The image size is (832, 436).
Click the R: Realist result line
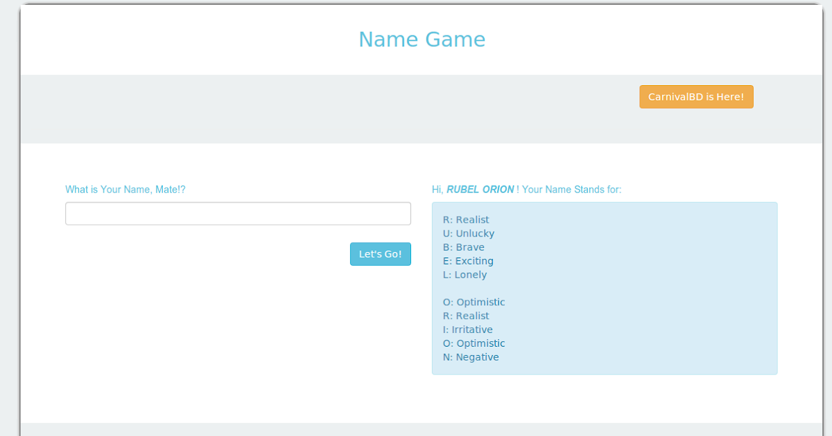(x=465, y=219)
